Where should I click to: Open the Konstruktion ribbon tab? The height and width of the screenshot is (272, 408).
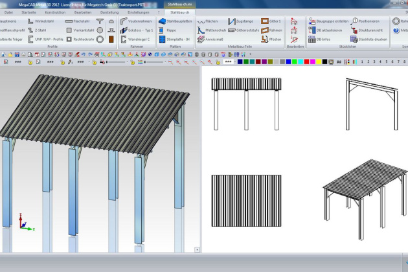pyautogui.click(x=55, y=12)
